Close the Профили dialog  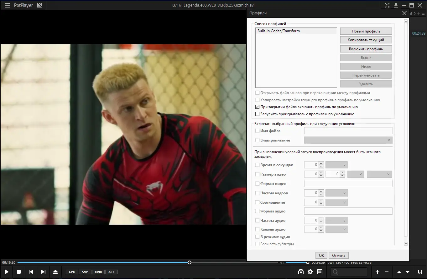(x=404, y=13)
